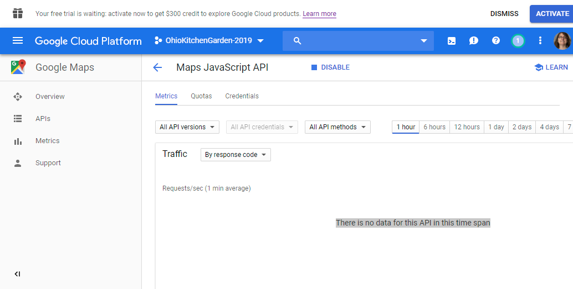Click the Overview sidebar icon
Screen dimensions: 573x289
(x=18, y=97)
